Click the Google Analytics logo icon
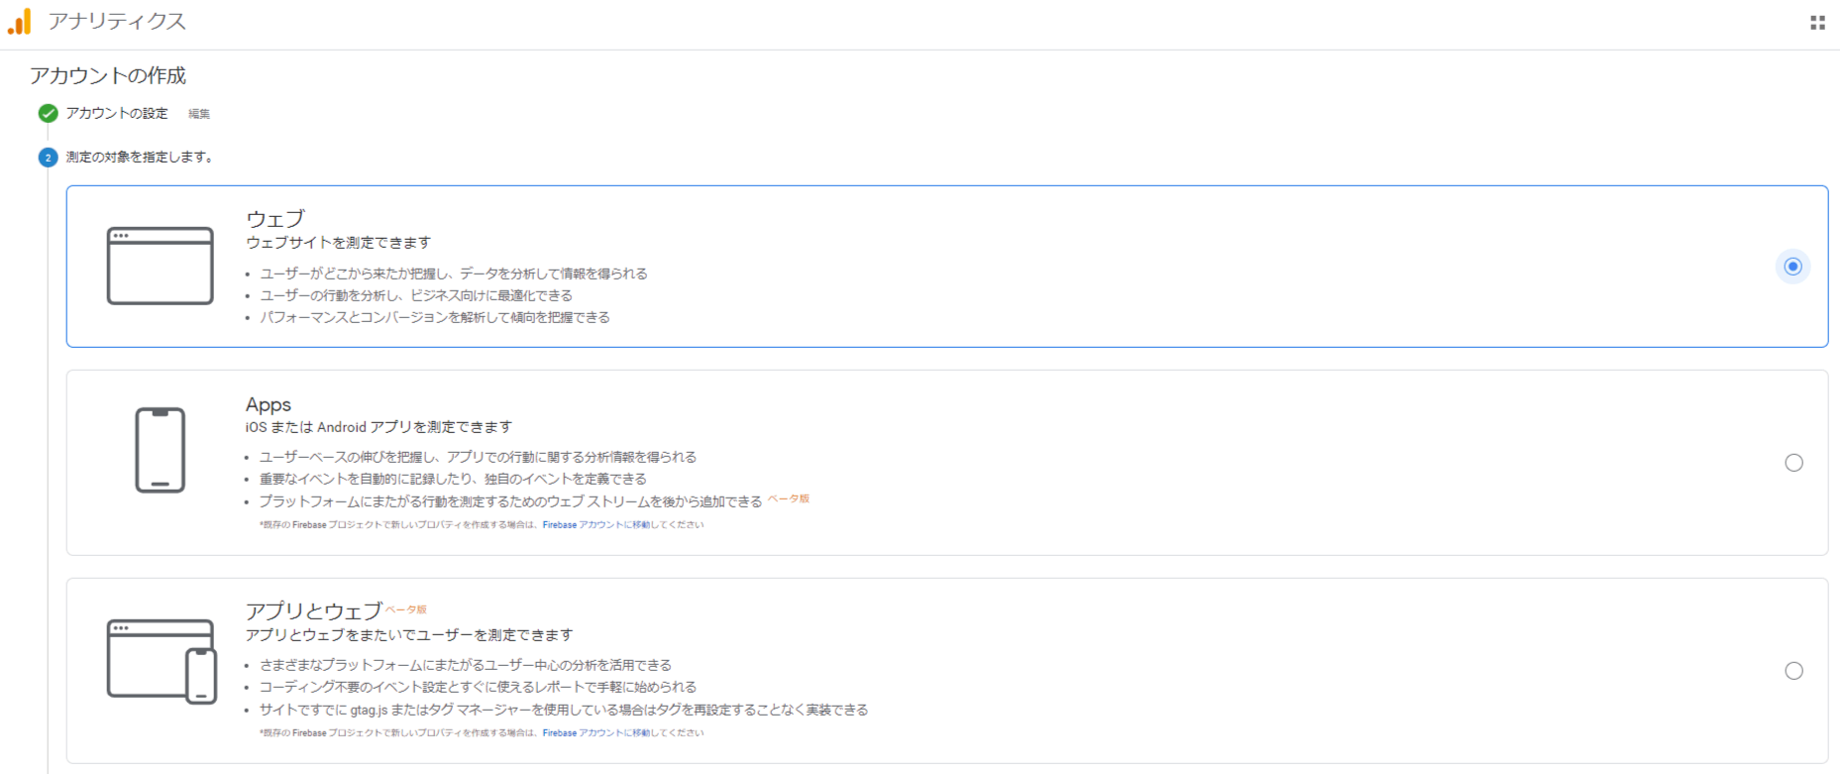Viewport: 1840px width, 774px height. click(20, 22)
